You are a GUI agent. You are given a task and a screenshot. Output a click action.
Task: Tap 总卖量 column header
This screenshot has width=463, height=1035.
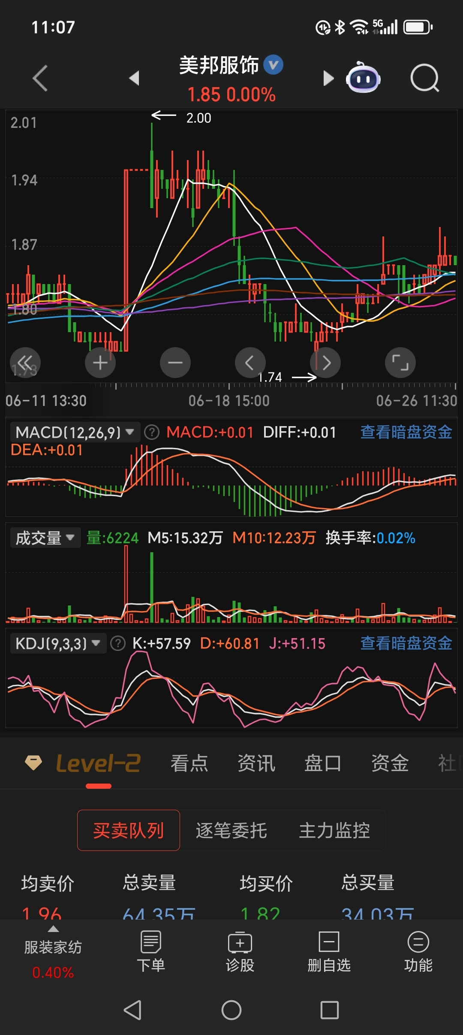(x=149, y=883)
